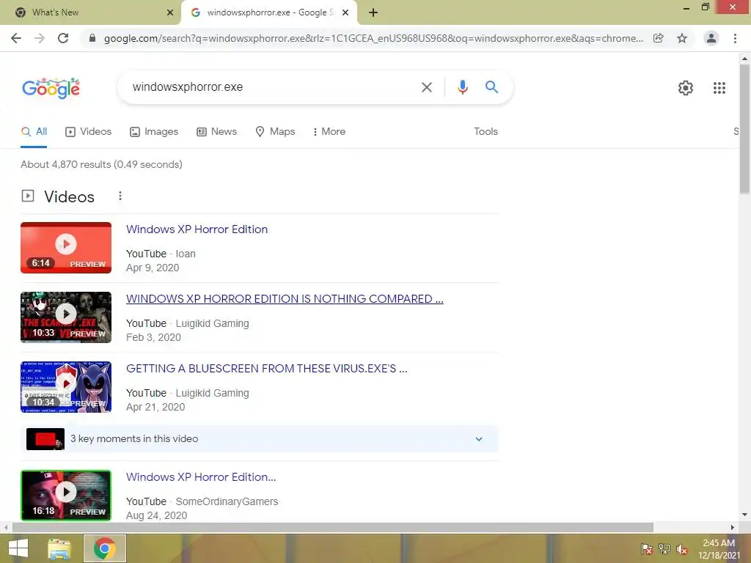The height and width of the screenshot is (563, 751).
Task: Open File Explorer from taskbar
Action: click(59, 548)
